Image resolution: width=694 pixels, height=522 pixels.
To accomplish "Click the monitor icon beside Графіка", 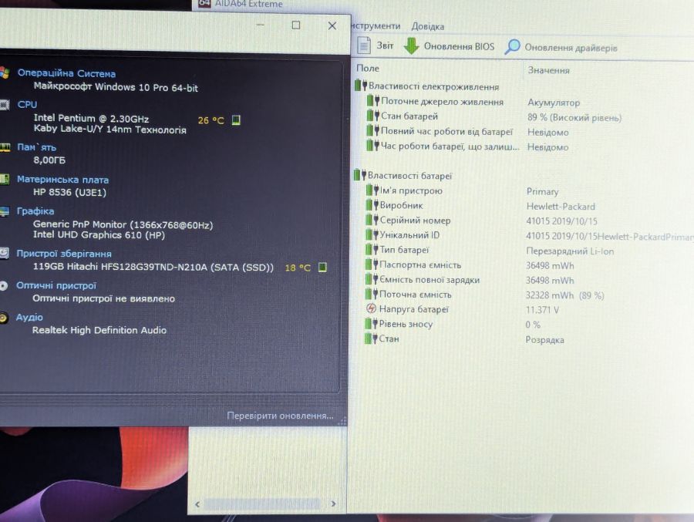I will 4,211.
